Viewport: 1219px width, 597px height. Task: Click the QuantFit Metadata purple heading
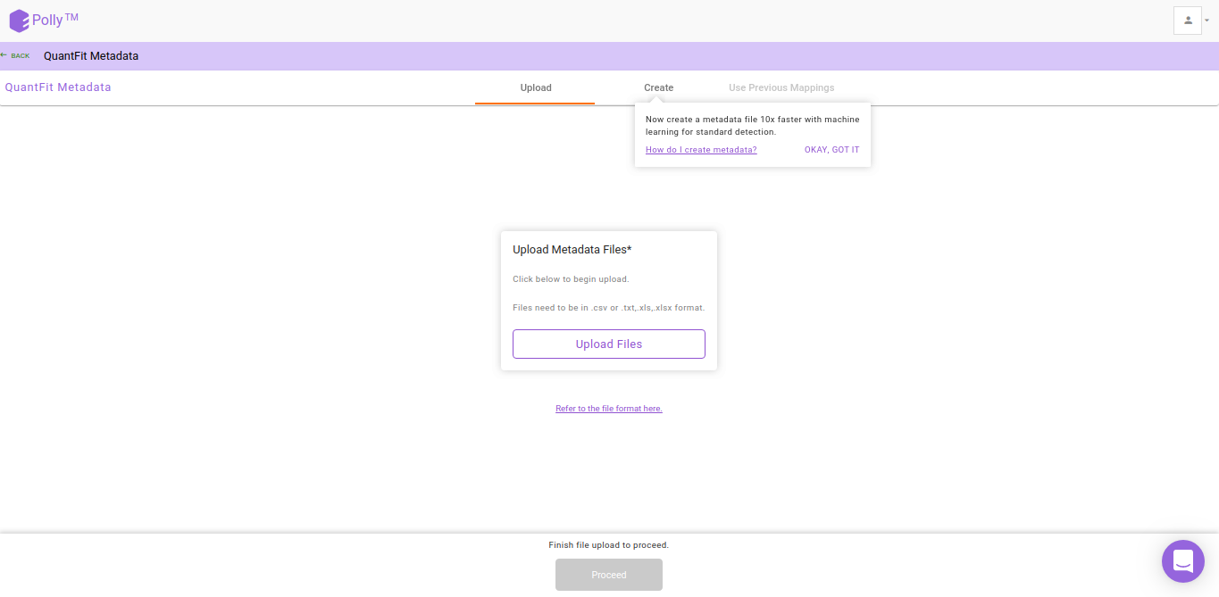pos(58,87)
